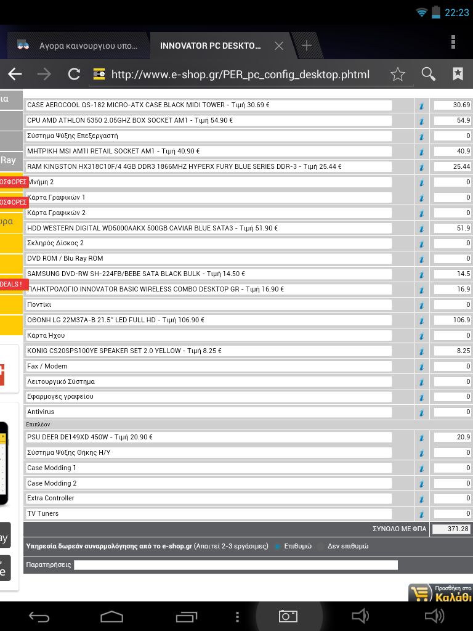The height and width of the screenshot is (631, 473).
Task: Open the Κάρτα Ήχου selection dropdown
Action: 208,335
